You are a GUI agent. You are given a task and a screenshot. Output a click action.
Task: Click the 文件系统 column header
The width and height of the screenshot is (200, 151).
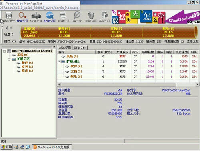click(x=122, y=52)
